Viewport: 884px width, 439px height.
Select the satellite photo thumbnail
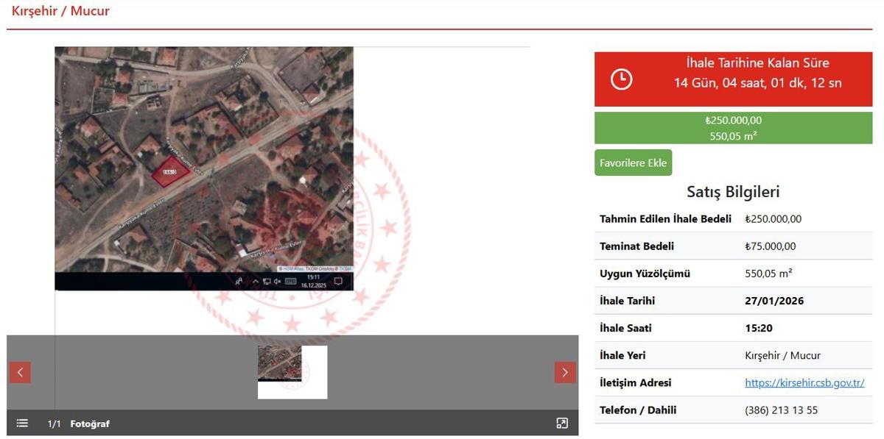point(280,363)
